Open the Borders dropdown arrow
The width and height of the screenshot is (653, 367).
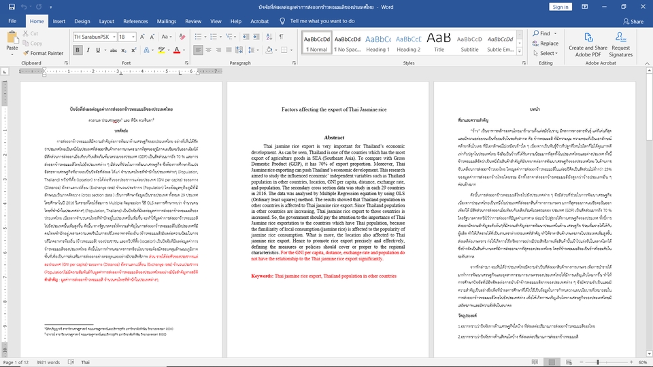click(x=291, y=50)
